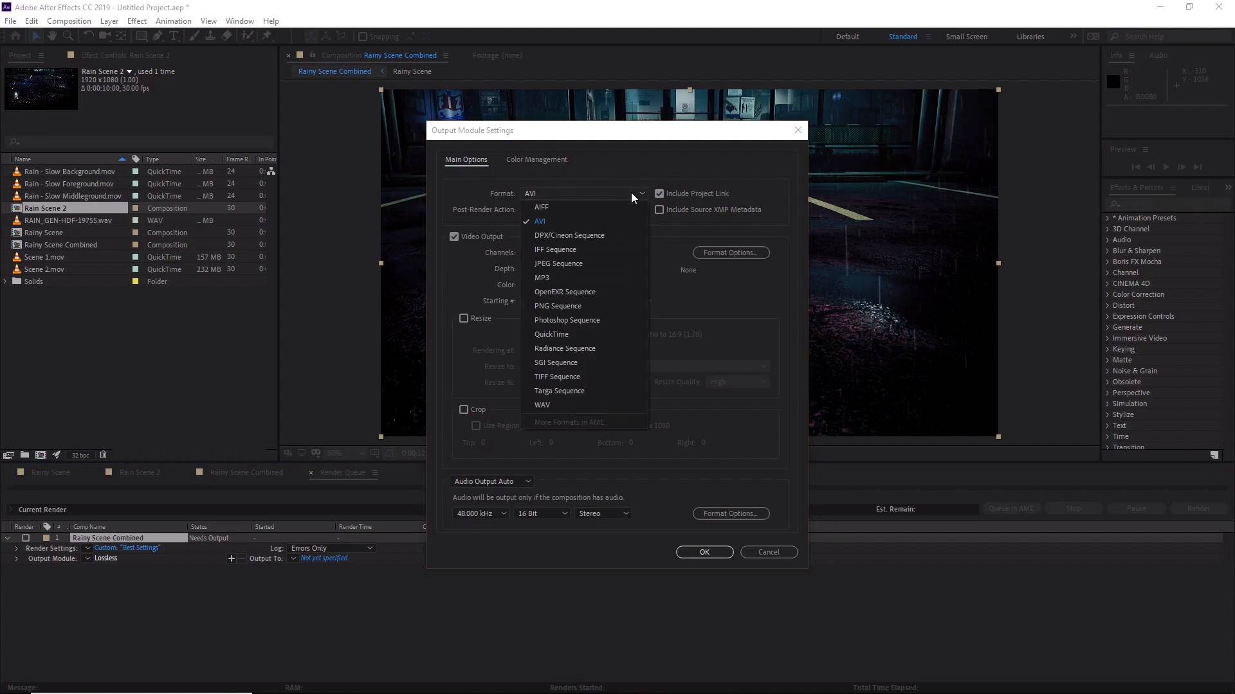This screenshot has height=694, width=1235.
Task: Switch to the Color Management tab
Action: [536, 159]
